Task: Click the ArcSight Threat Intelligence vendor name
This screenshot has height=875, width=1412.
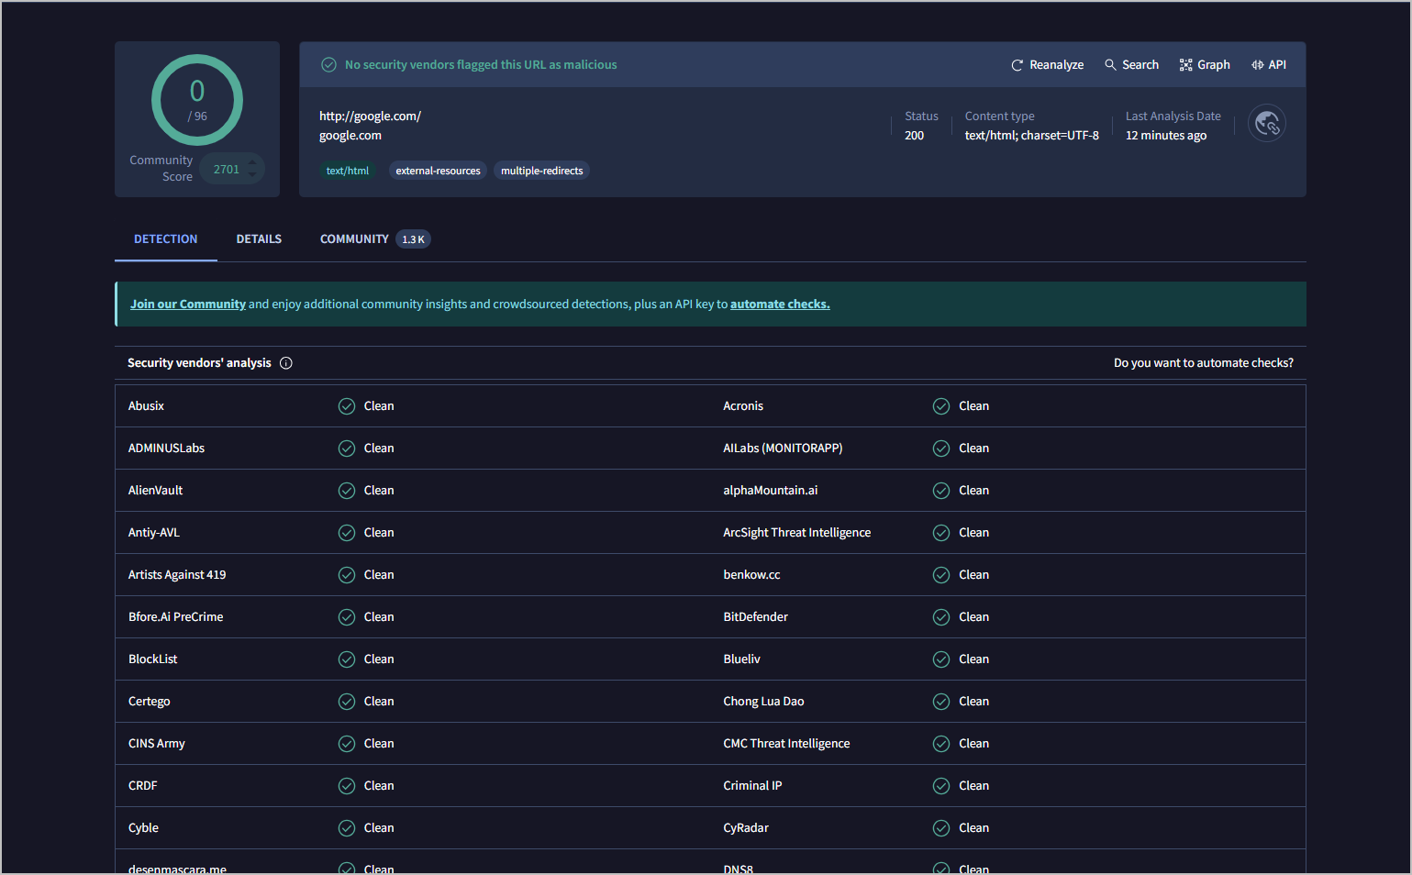Action: 797,533
